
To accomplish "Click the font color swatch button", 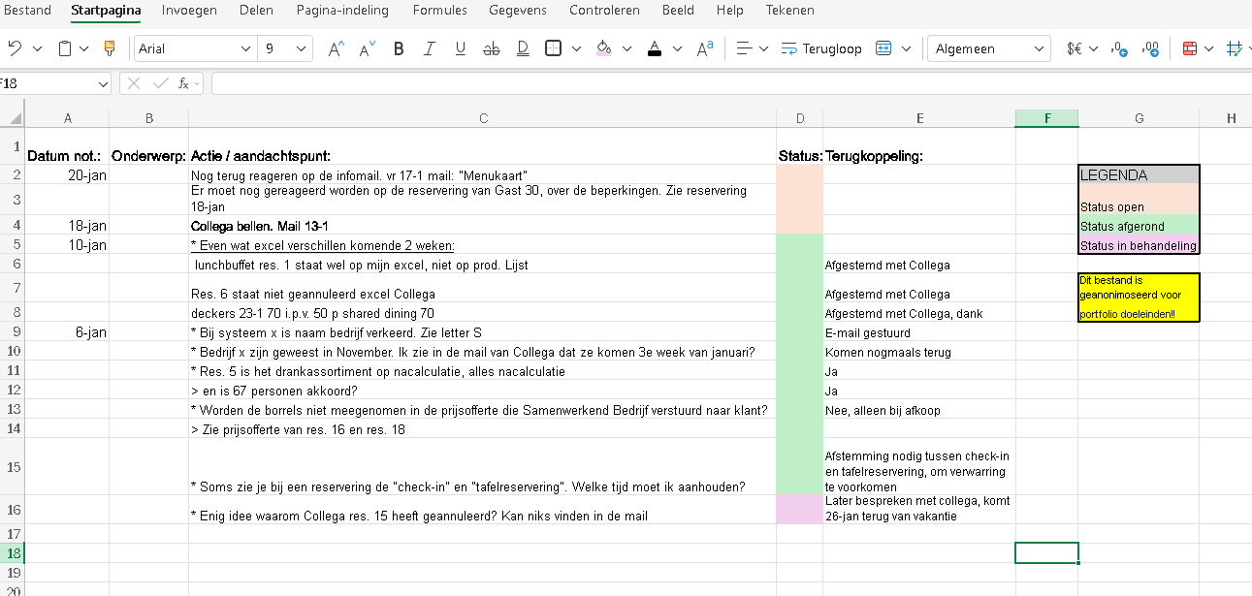I will tap(654, 48).
